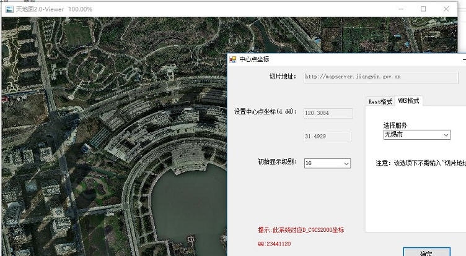
Task: Minimize the 天地图2.0-Viewer window
Action: pos(401,9)
